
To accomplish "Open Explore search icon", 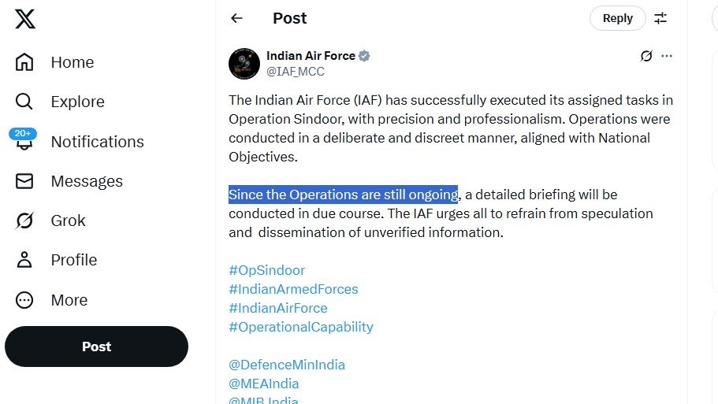I will [24, 102].
